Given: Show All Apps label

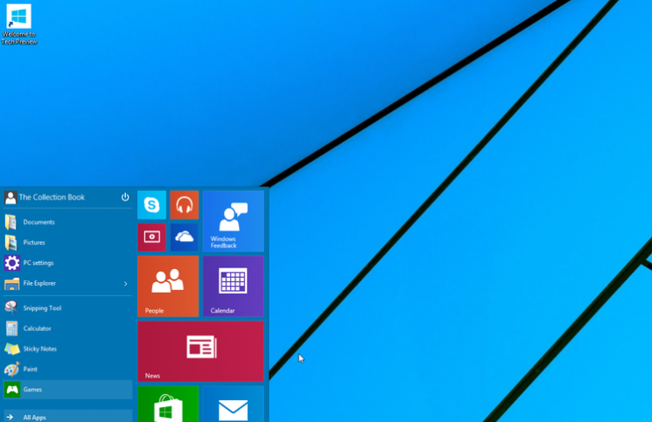Looking at the screenshot, I should (x=34, y=418).
